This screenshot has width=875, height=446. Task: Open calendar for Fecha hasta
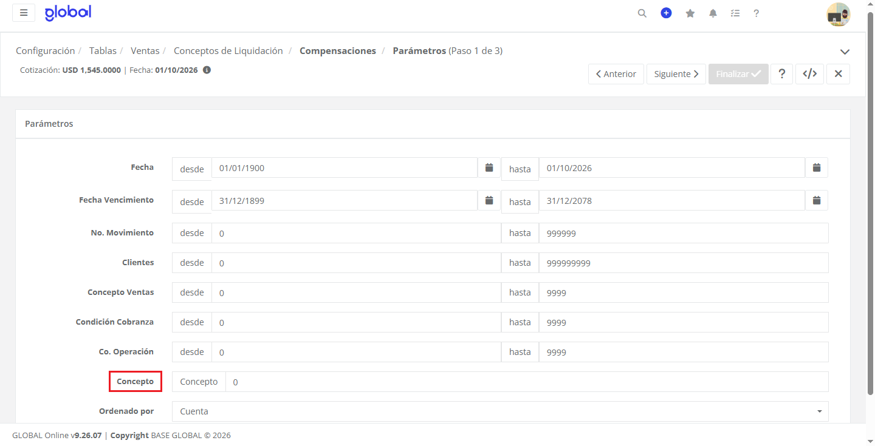[x=817, y=167]
